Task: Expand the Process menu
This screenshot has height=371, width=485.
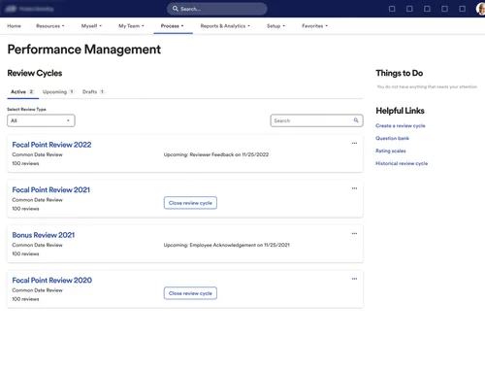Action: click(x=173, y=26)
